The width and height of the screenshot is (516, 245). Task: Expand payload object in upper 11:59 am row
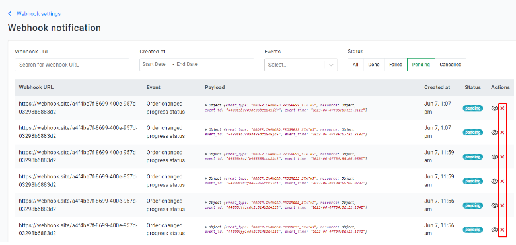(x=206, y=154)
